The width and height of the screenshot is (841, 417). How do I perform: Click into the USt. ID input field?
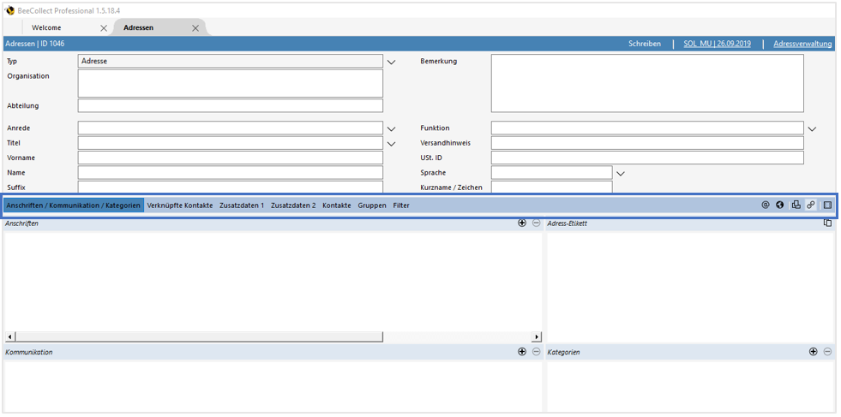pos(647,158)
